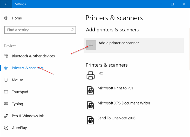This screenshot has width=190, height=137.
Task: Click the vertical scrollbar on the right
Action: (x=189, y=49)
